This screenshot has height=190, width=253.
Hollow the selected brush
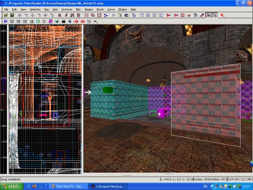(x=99, y=15)
